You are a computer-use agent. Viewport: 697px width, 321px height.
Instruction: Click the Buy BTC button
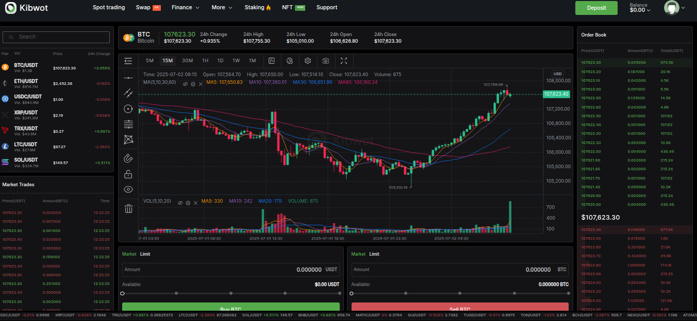[231, 308]
